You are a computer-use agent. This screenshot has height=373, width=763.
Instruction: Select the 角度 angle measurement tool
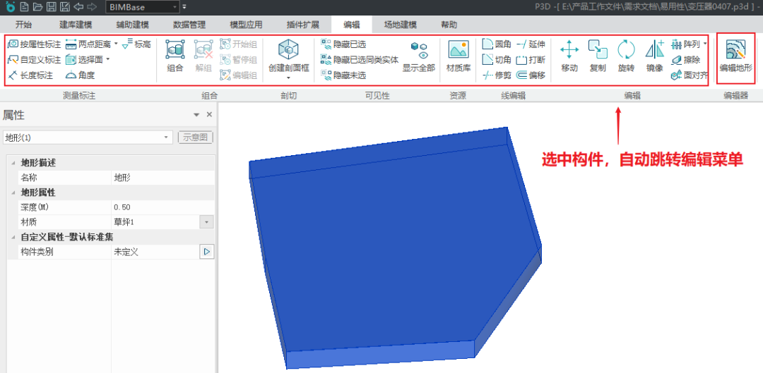click(81, 75)
